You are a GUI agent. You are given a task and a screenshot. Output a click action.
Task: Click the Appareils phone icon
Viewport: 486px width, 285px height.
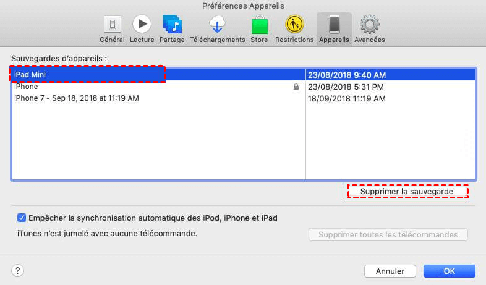click(335, 25)
